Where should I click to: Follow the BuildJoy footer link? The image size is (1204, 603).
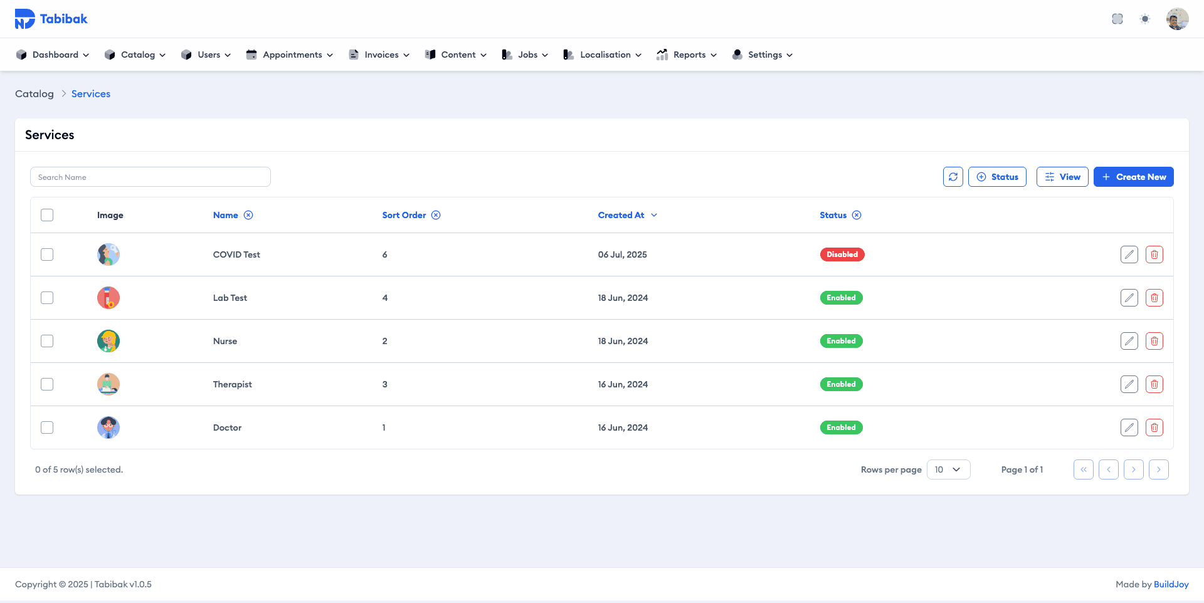(x=1171, y=584)
